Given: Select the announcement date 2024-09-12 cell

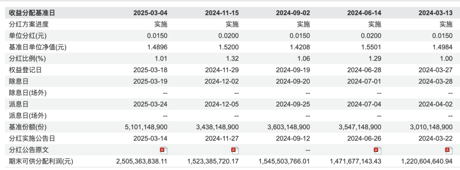Looking at the screenshot, I should click(x=293, y=138).
